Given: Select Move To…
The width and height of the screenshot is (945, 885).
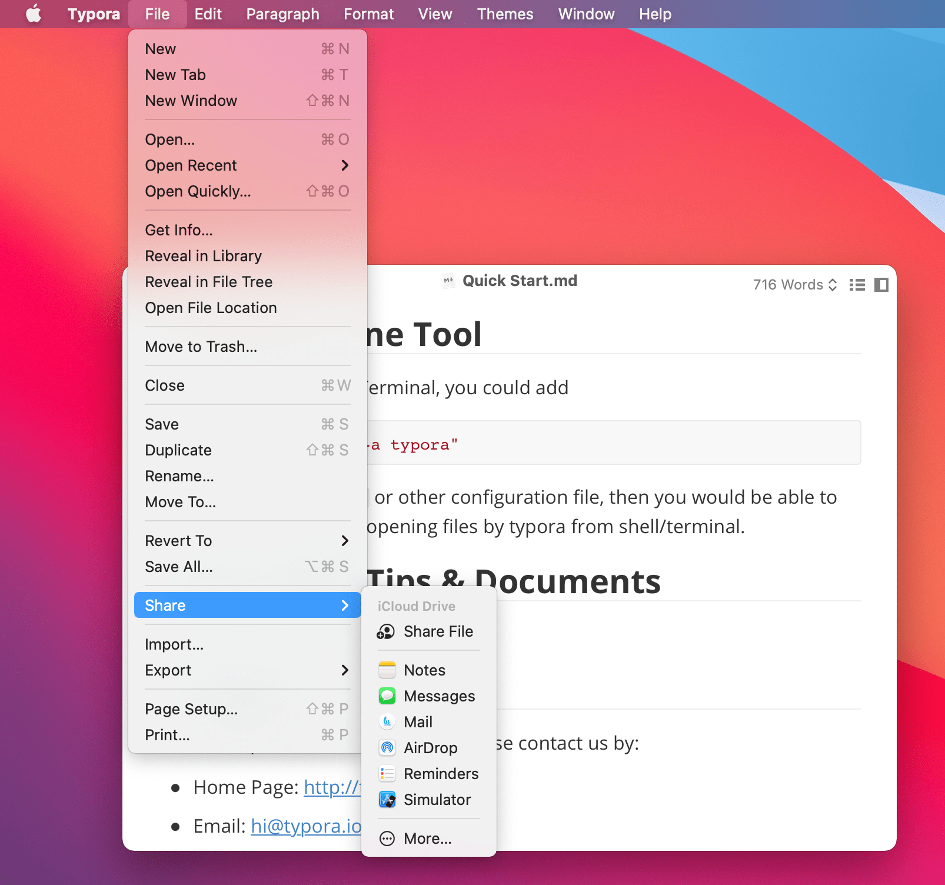Looking at the screenshot, I should 247,502.
